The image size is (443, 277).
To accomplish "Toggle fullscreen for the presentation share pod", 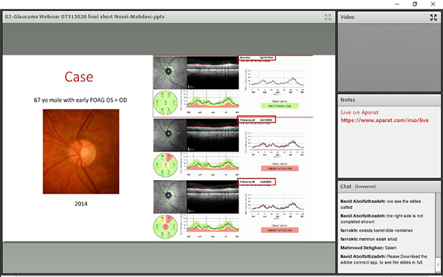I will pos(328,17).
